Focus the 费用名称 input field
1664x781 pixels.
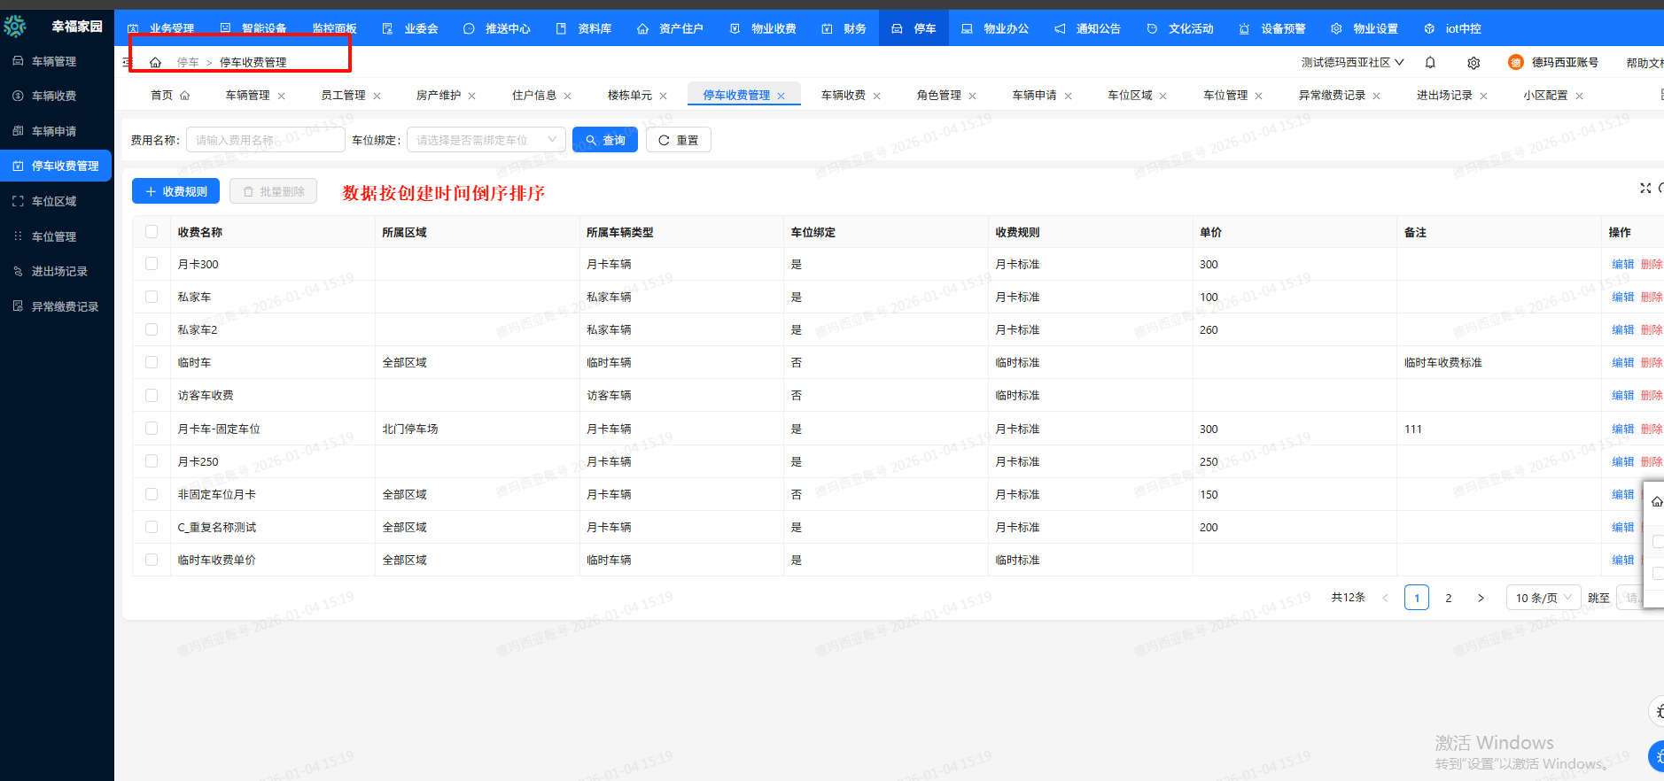click(x=266, y=140)
